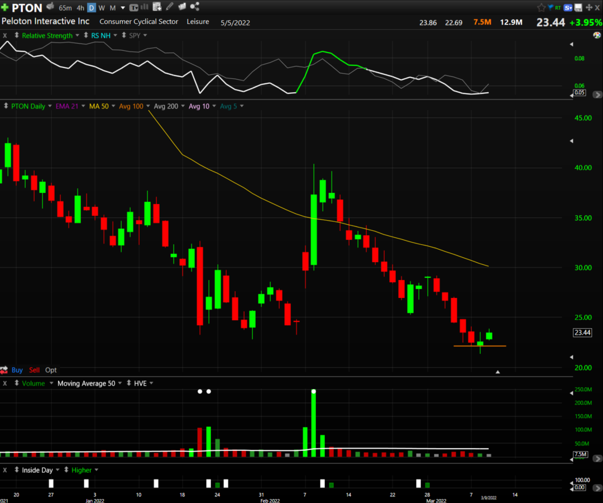Open the EMA 21 dropdown
This screenshot has width=603, height=503.
(83, 106)
